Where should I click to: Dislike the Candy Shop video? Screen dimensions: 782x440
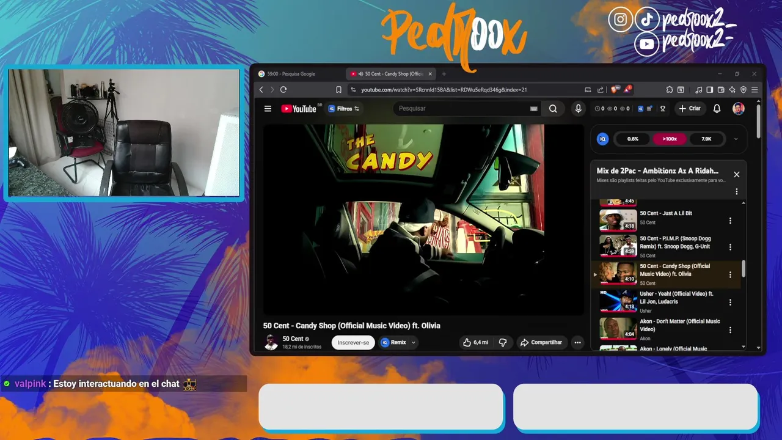pos(503,342)
